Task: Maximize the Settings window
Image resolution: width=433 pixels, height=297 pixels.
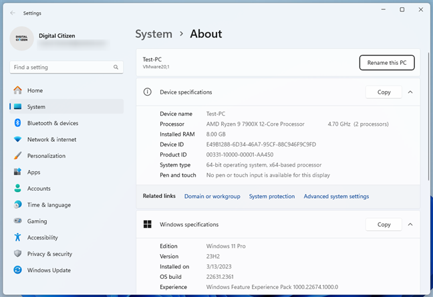Action: pyautogui.click(x=402, y=9)
